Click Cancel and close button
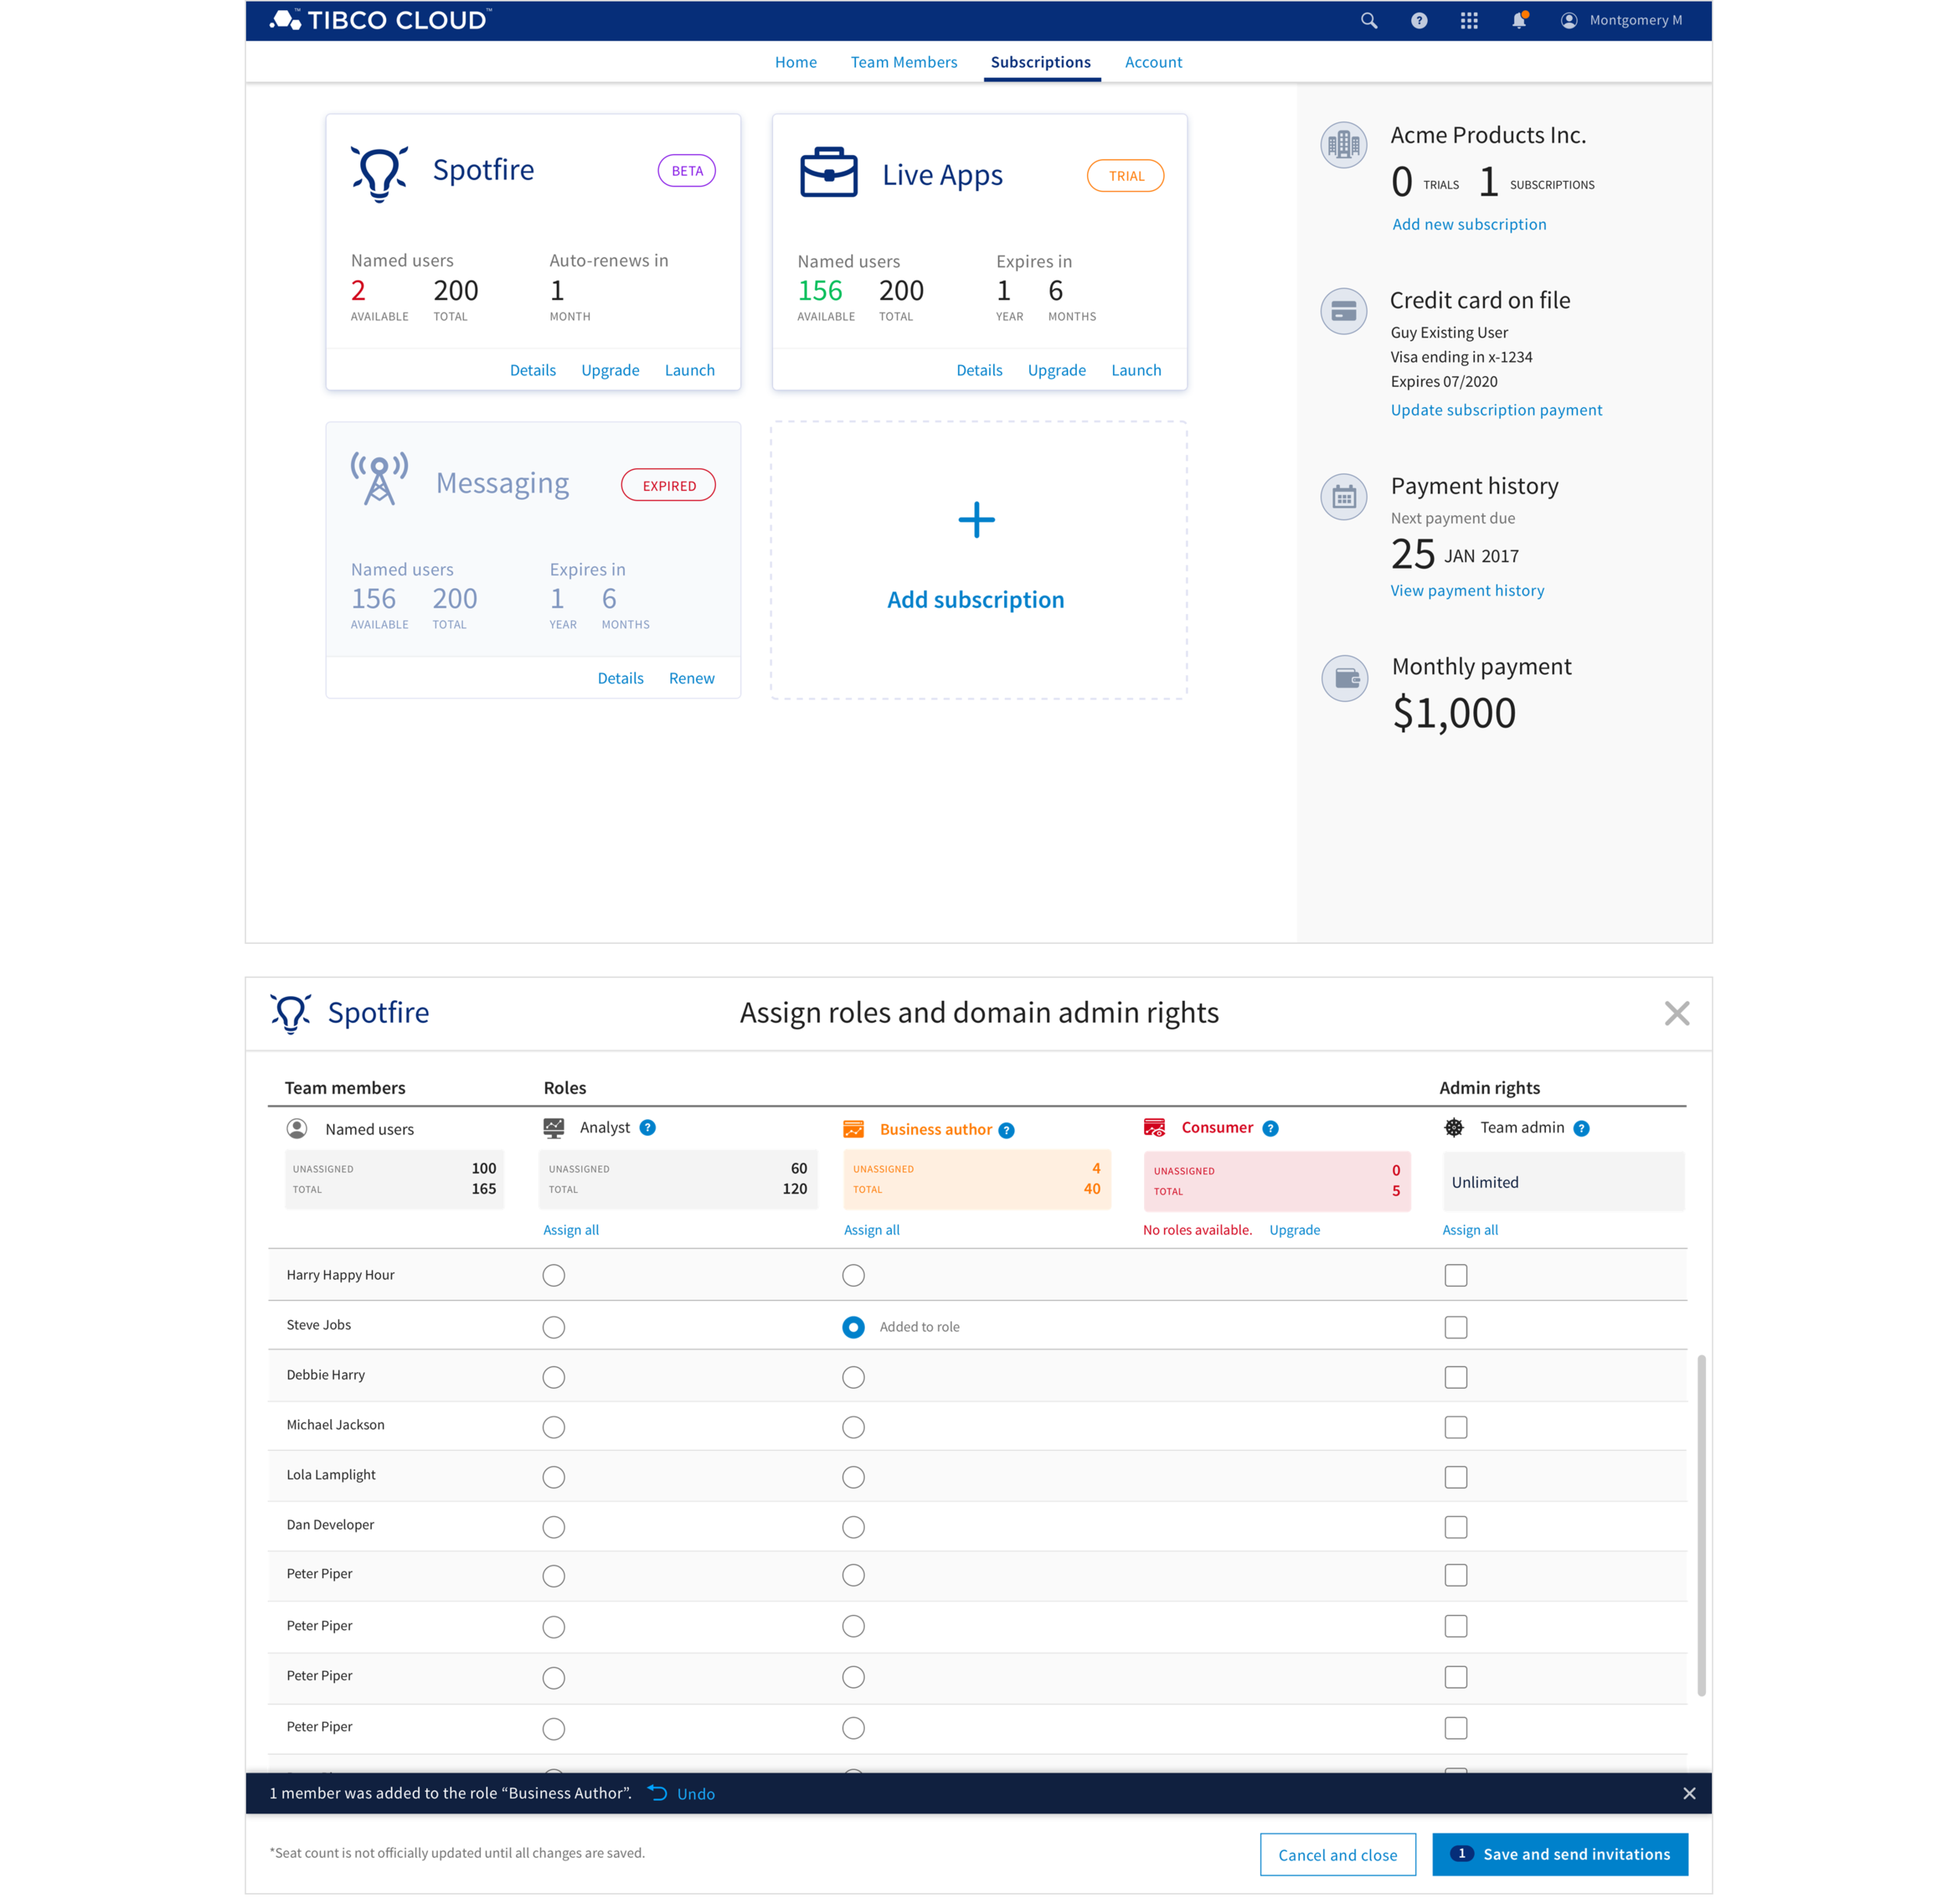This screenshot has width=1958, height=1904. [x=1337, y=1854]
